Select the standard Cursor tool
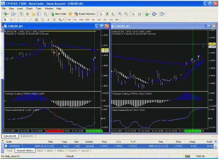Screen dimensions: 219x159 pos(5,20)
